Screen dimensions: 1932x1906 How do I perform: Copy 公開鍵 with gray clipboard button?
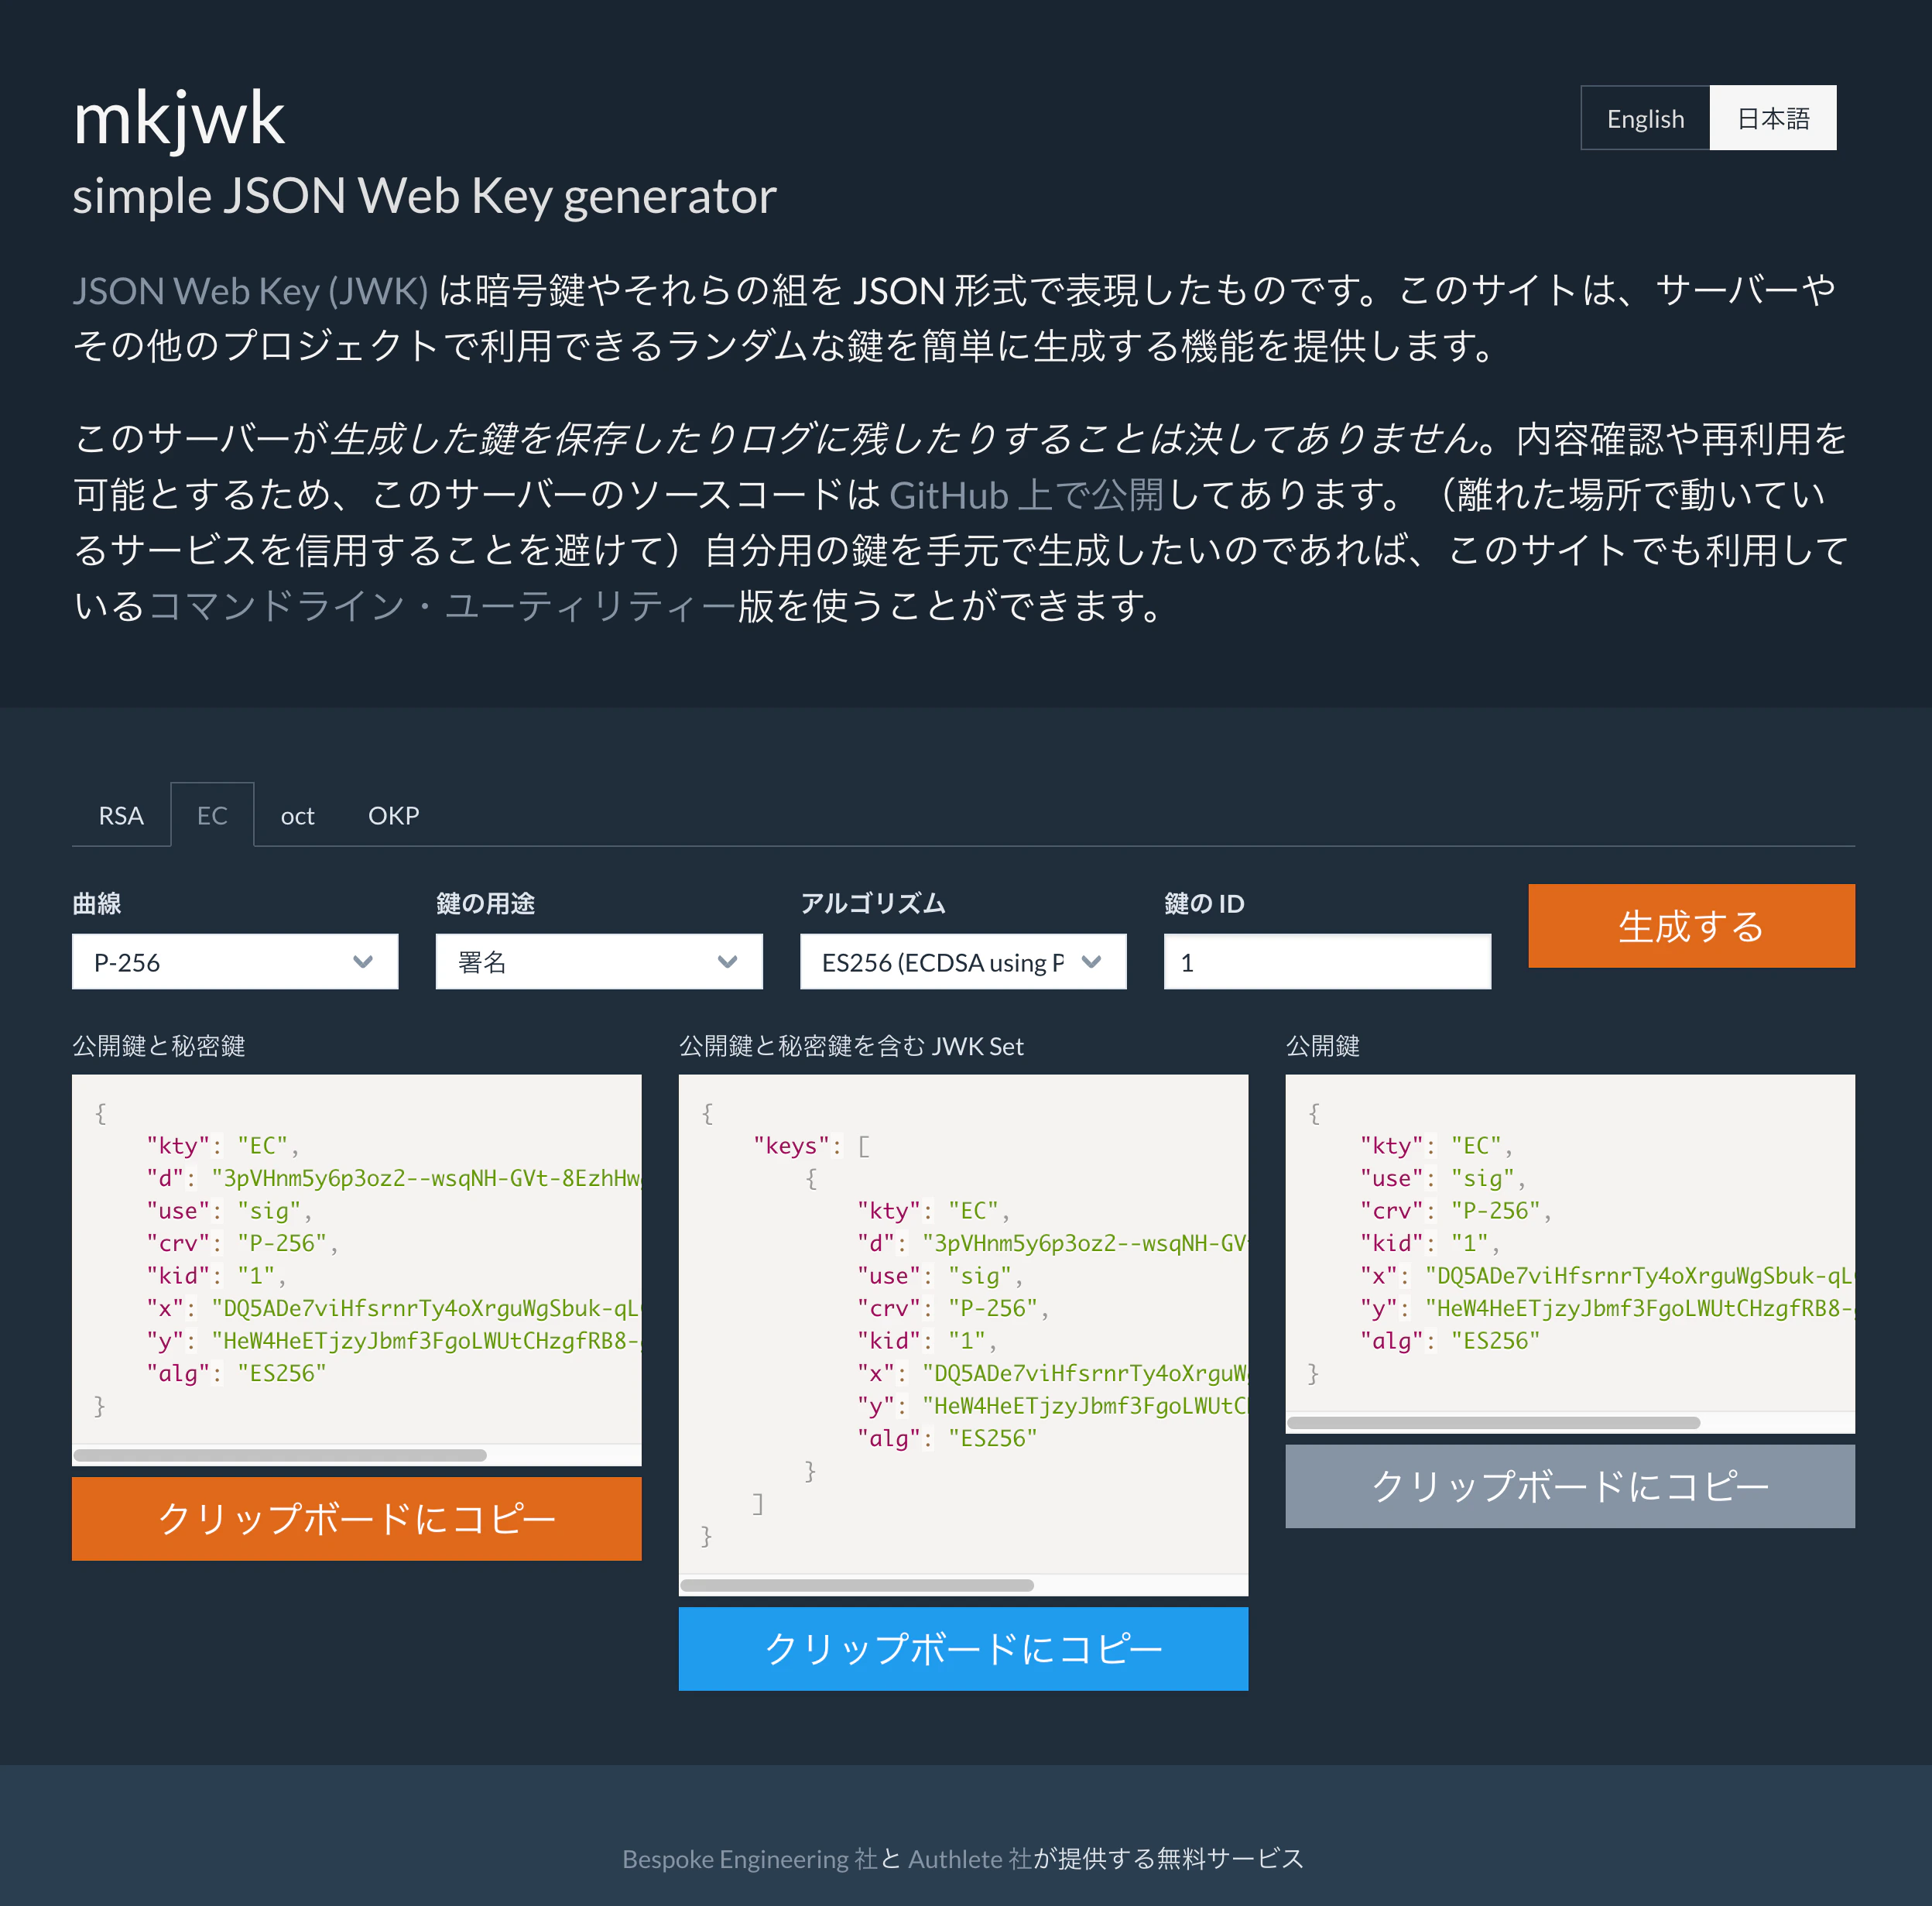(x=1569, y=1485)
